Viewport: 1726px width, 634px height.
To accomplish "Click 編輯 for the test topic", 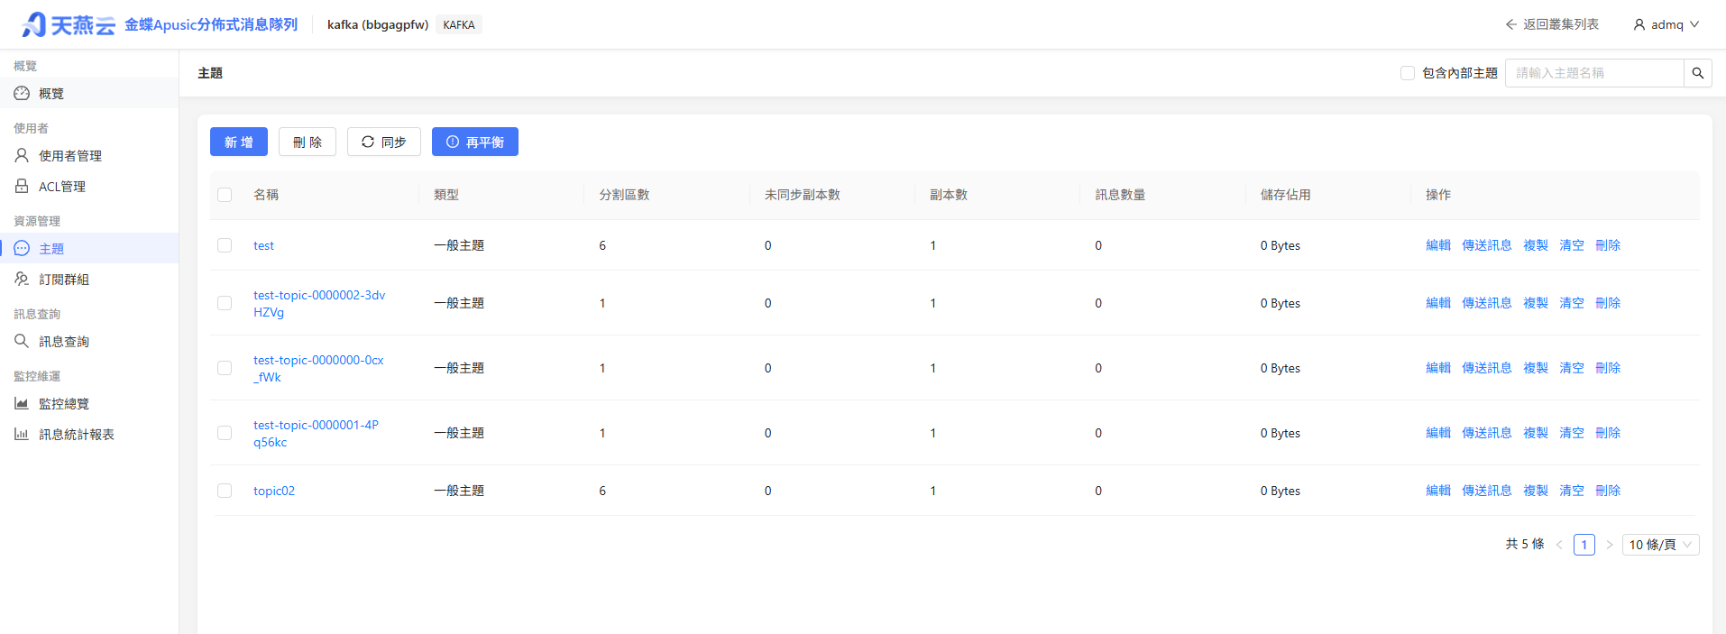I will 1438,245.
